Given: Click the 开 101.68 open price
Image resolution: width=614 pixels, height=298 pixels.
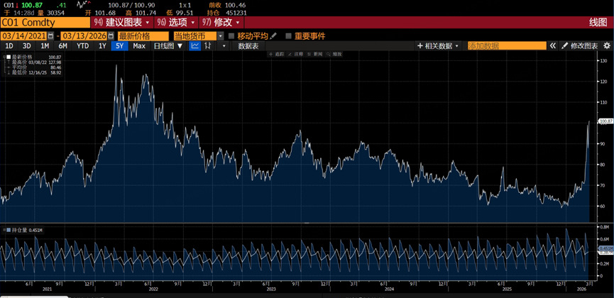Looking at the screenshot, I should [x=100, y=13].
